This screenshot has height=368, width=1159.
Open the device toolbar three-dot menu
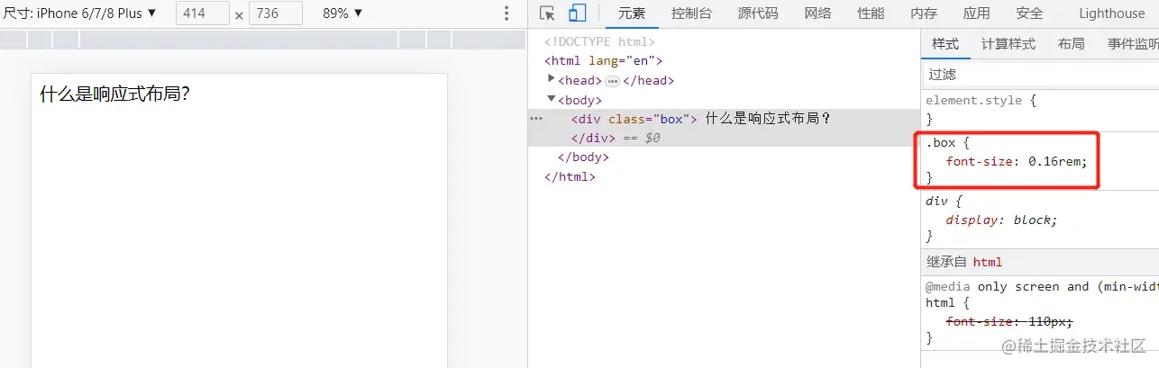[506, 13]
